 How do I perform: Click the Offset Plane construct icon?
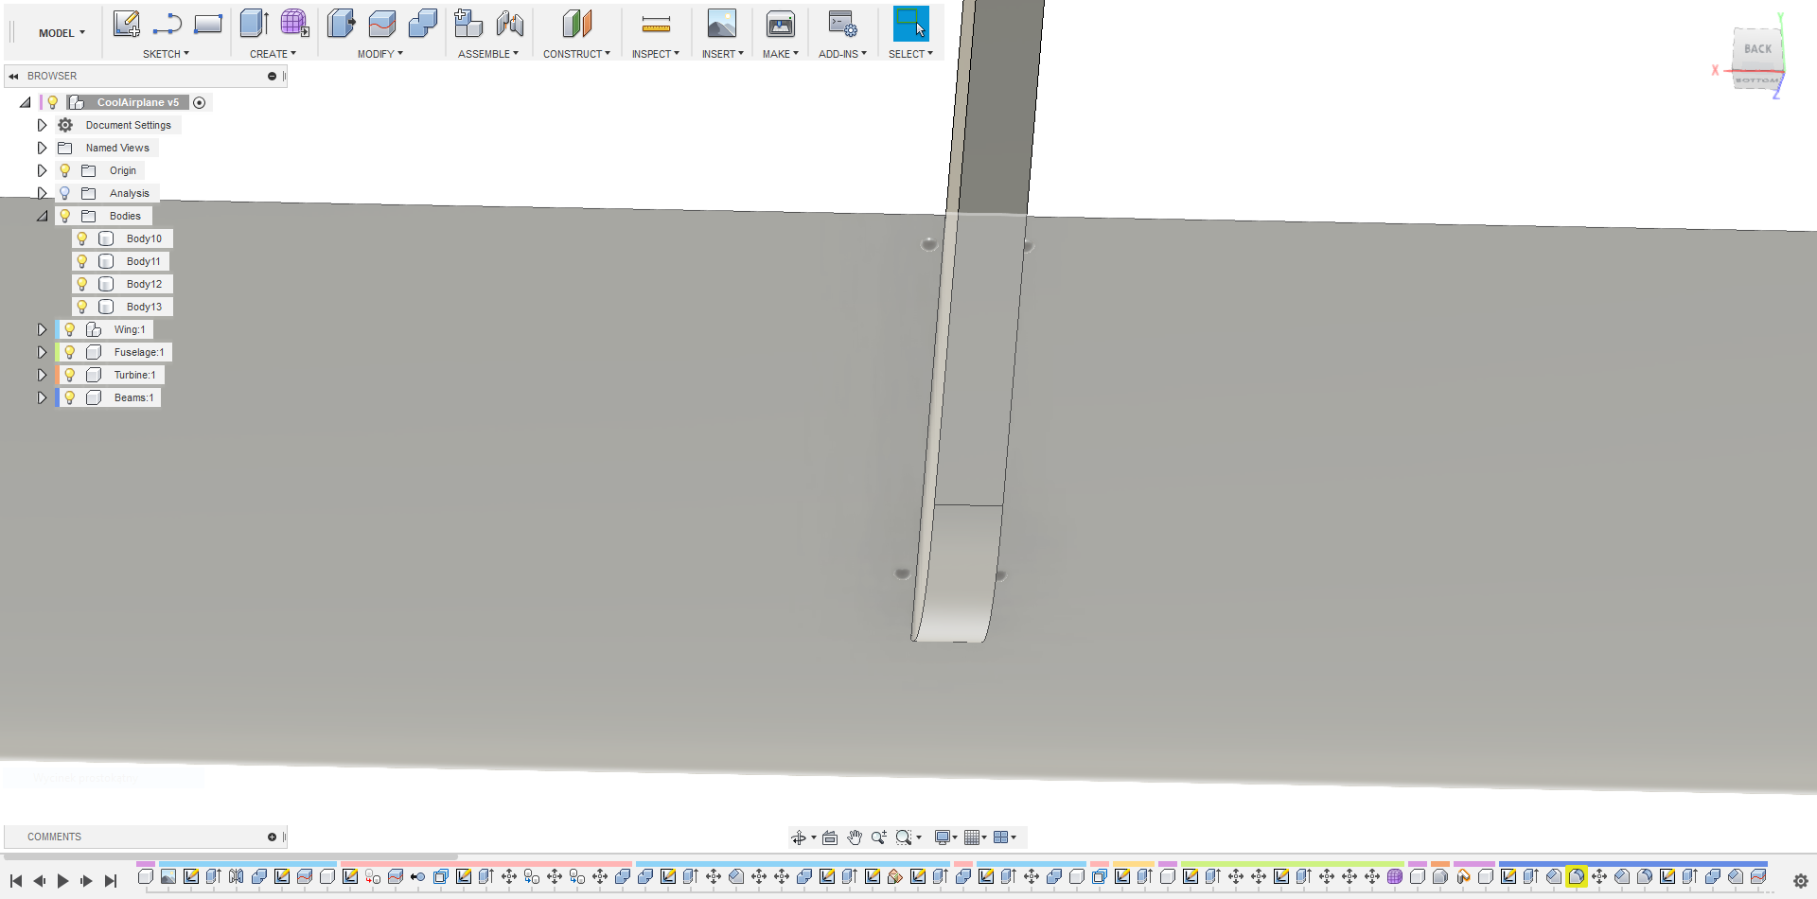point(576,24)
